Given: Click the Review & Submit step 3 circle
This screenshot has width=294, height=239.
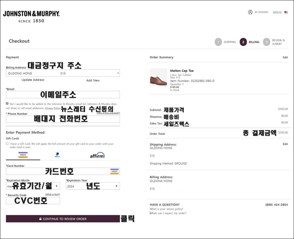Looking at the screenshot, I should click(266, 42).
